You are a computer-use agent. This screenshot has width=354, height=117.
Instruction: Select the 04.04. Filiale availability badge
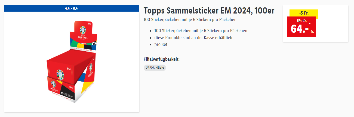click(x=155, y=68)
